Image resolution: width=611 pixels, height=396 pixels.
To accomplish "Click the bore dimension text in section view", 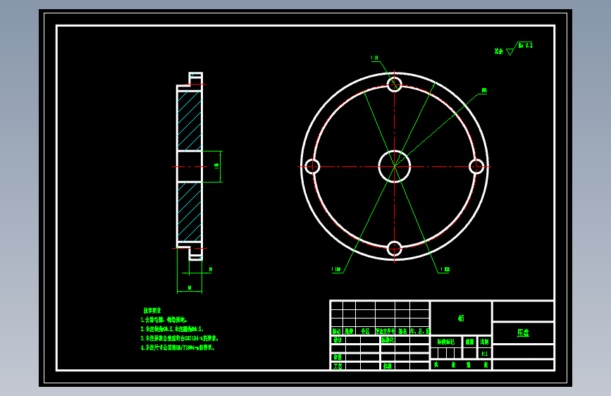I will 216,166.
